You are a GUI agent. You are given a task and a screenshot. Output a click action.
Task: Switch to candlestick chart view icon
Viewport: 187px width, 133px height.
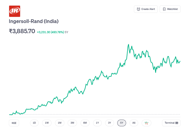click(146, 123)
